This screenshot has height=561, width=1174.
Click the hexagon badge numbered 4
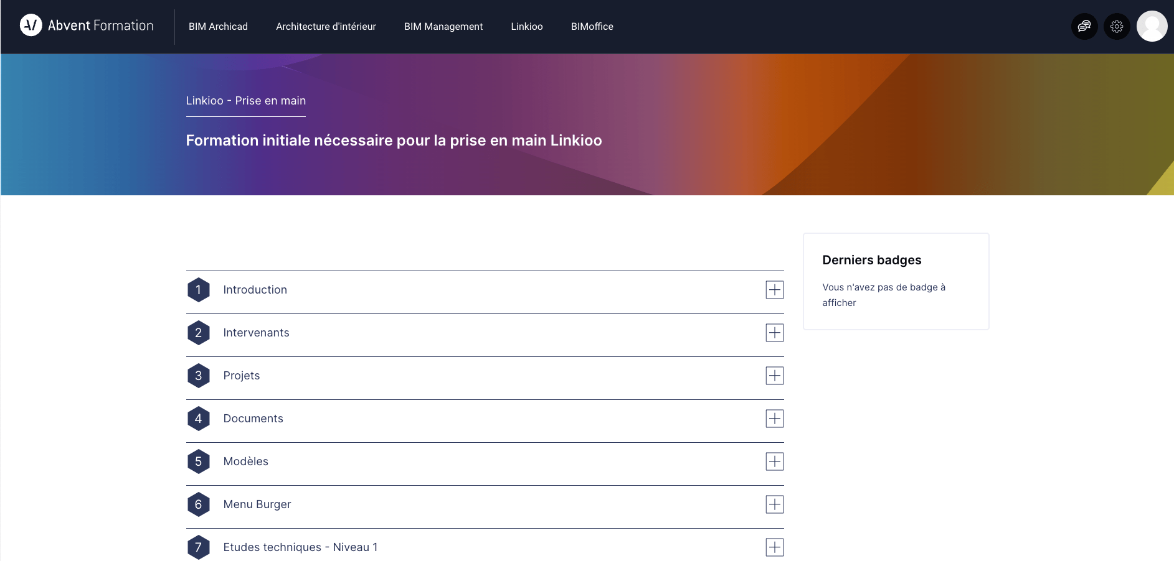[x=198, y=419]
